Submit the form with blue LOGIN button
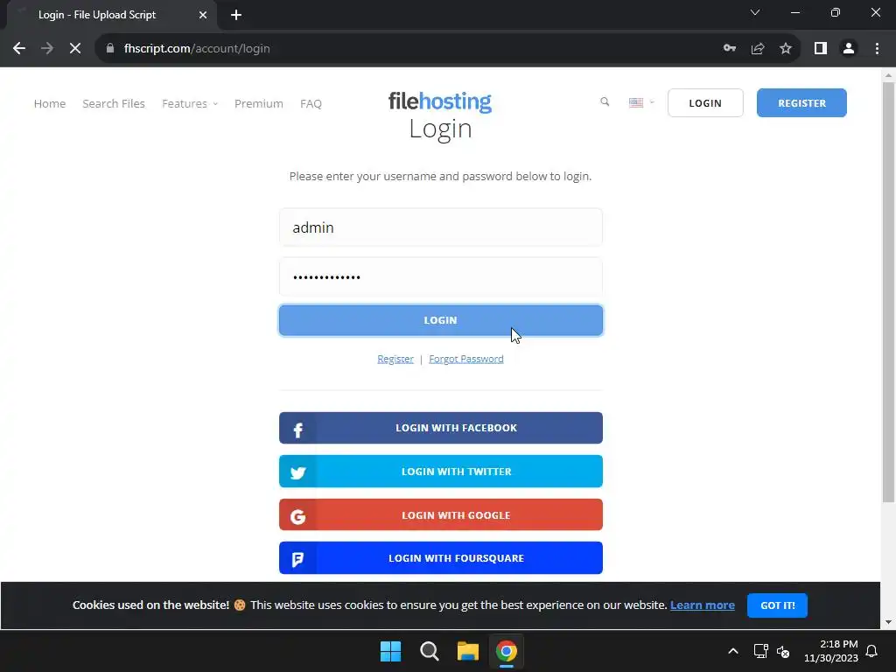This screenshot has height=672, width=896. click(x=441, y=320)
